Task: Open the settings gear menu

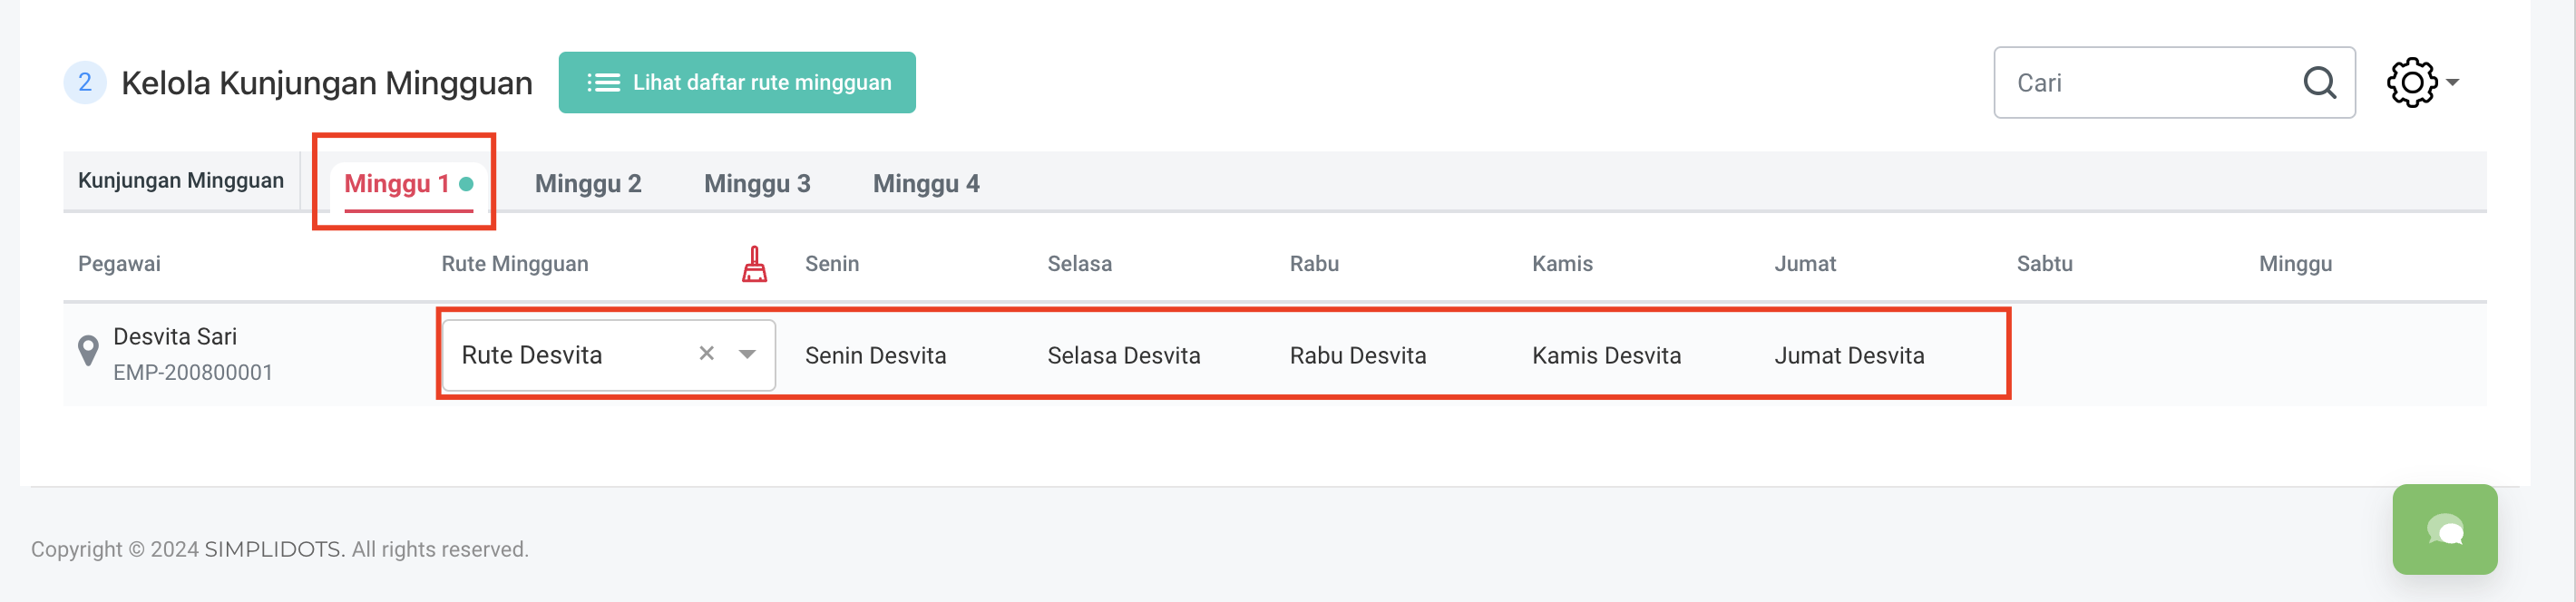Action: click(2421, 83)
